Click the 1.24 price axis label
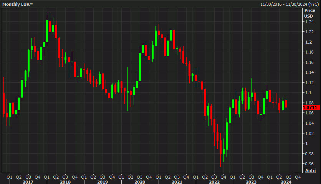 [309, 22]
